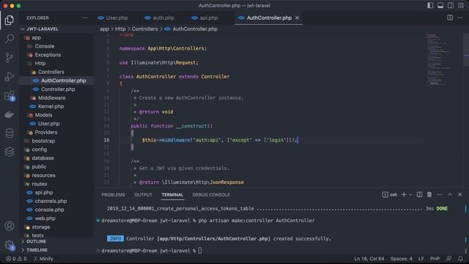
Task: Expand the Outline section
Action: [x=36, y=241]
